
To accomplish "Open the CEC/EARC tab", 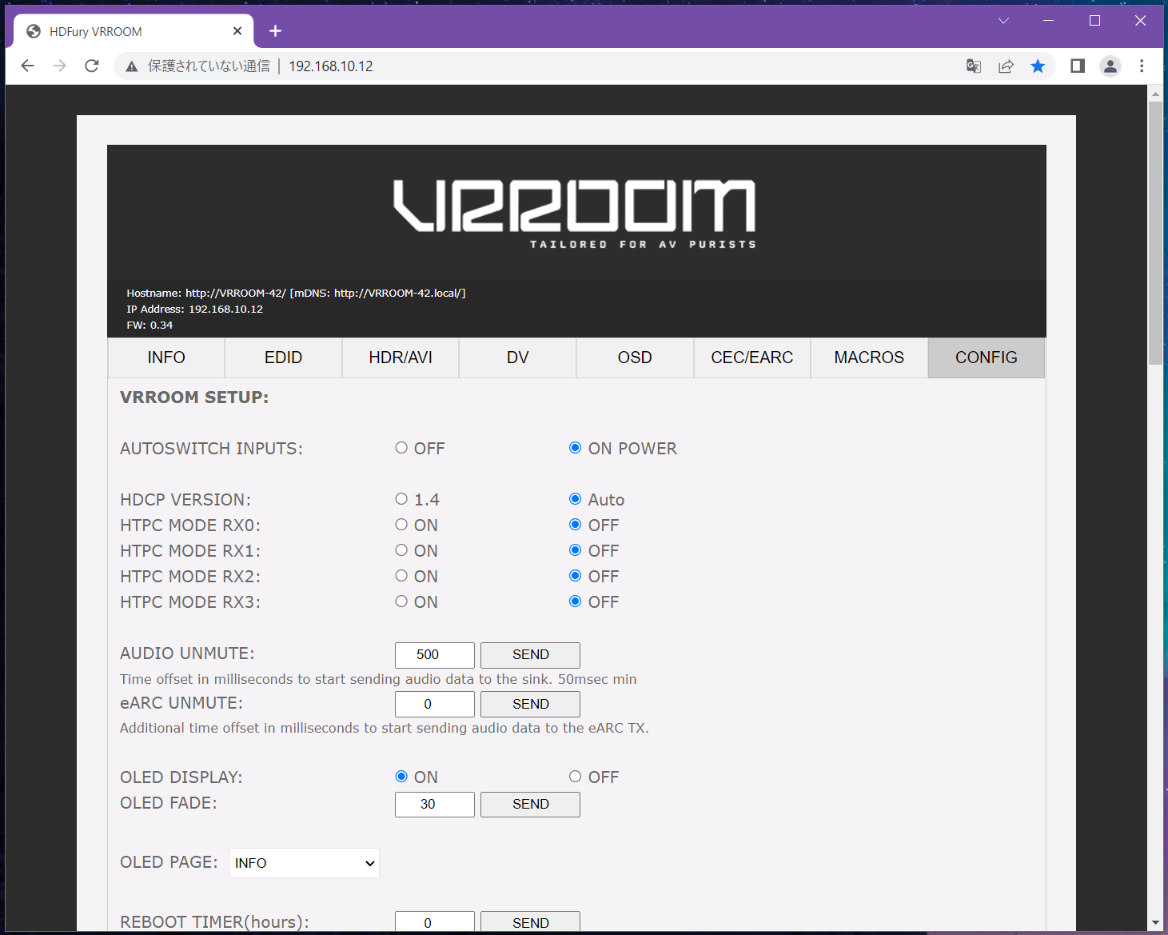I will click(752, 358).
